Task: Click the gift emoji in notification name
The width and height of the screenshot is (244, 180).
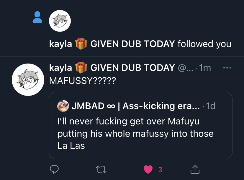Action: coord(81,44)
